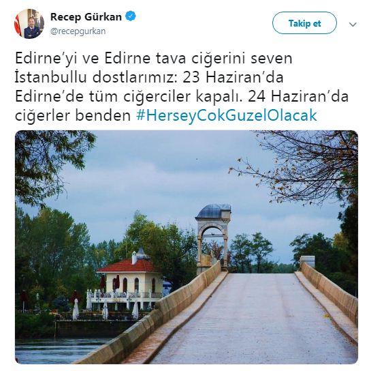
Task: Click the tweet text starting with Edirne'yi
Action: pyautogui.click(x=182, y=87)
